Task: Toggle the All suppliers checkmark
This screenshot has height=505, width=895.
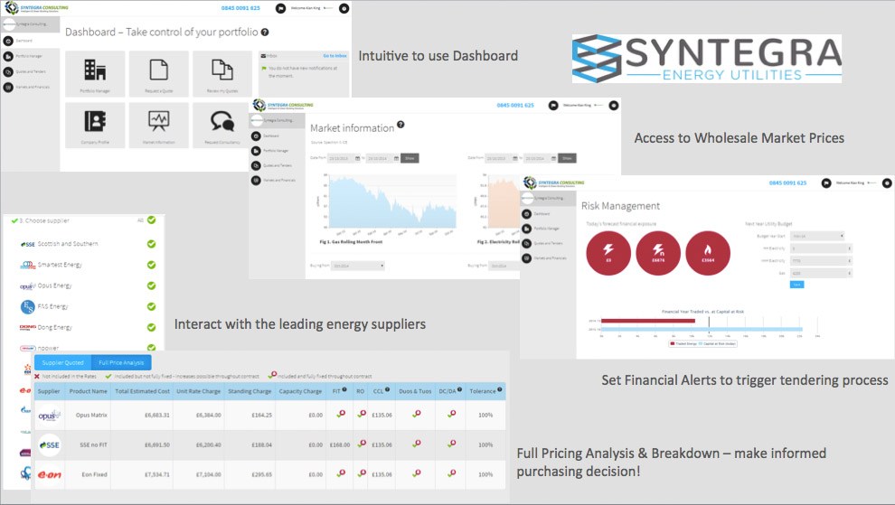Action: tap(151, 220)
